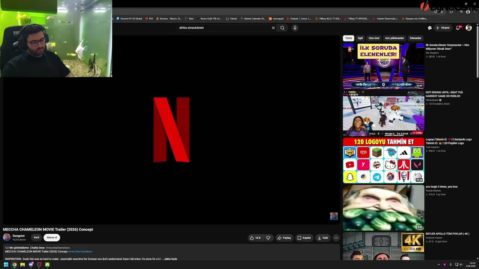
Task: Open the title NOT ENDING UNTIL I BEAT THE HARDEST GAME
Action: point(444,94)
